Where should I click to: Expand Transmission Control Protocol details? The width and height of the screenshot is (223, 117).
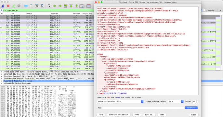tap(2, 79)
